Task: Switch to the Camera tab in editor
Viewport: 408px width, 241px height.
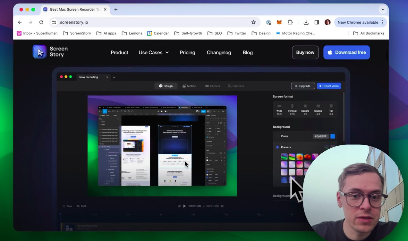Action: [213, 86]
